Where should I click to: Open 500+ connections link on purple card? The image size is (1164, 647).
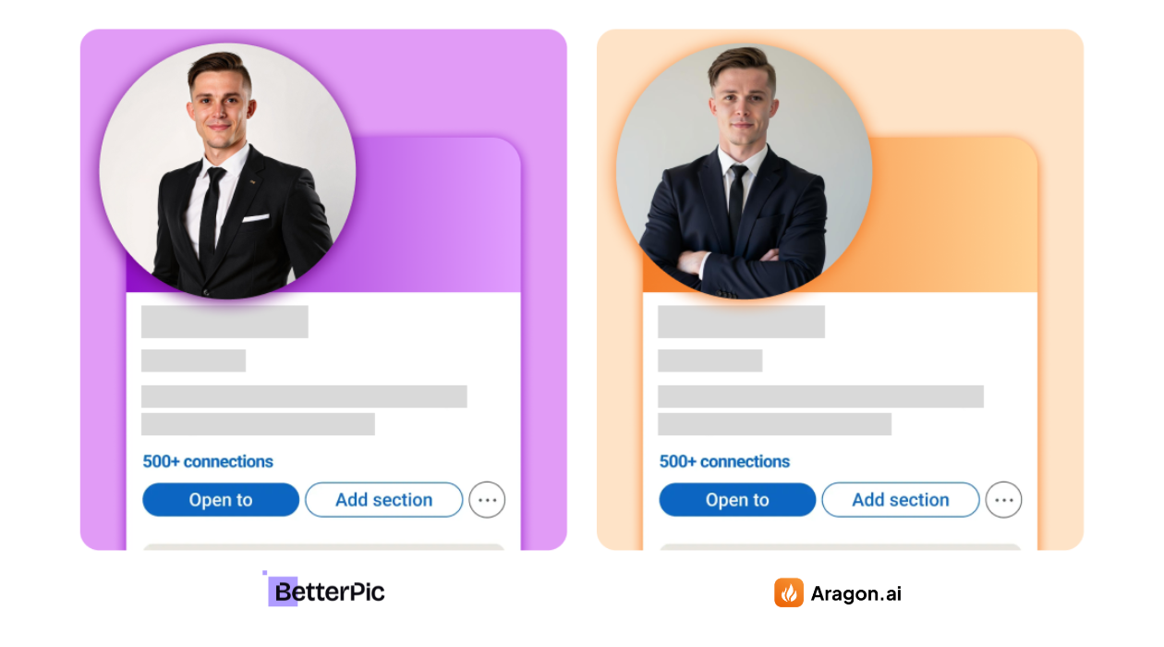[208, 461]
